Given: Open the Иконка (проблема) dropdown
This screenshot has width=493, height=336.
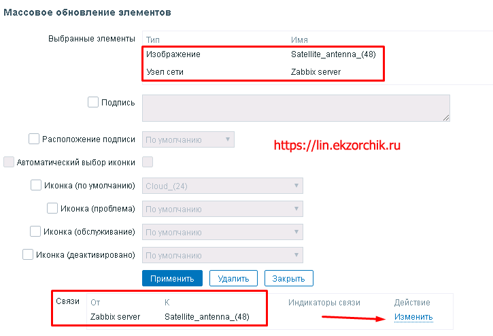Looking at the screenshot, I should click(222, 209).
